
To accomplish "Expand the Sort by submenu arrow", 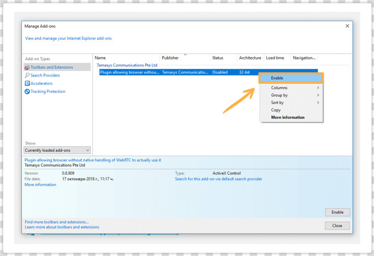I will point(318,103).
